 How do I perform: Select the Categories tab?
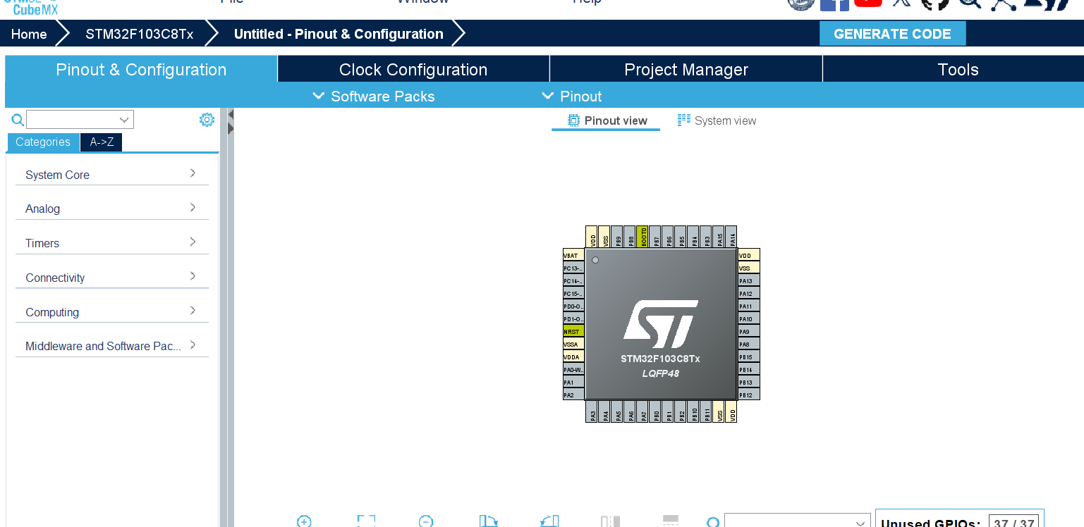click(x=43, y=142)
